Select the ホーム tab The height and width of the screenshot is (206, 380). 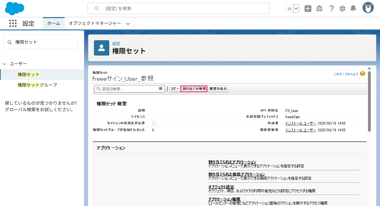tap(54, 23)
